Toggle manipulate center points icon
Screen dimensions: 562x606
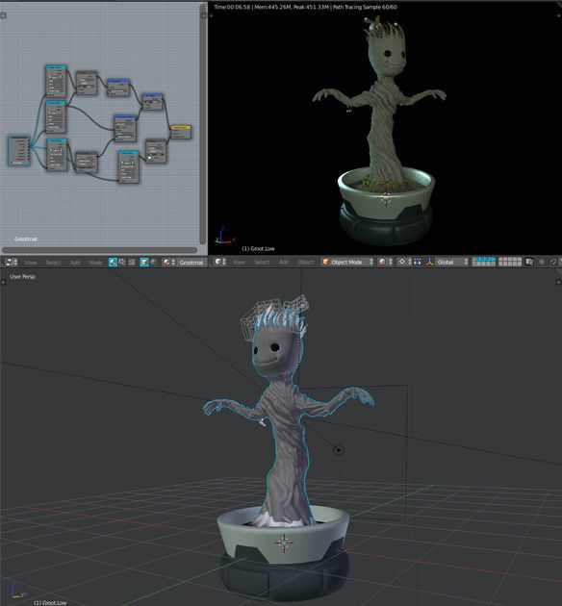pyautogui.click(x=418, y=262)
